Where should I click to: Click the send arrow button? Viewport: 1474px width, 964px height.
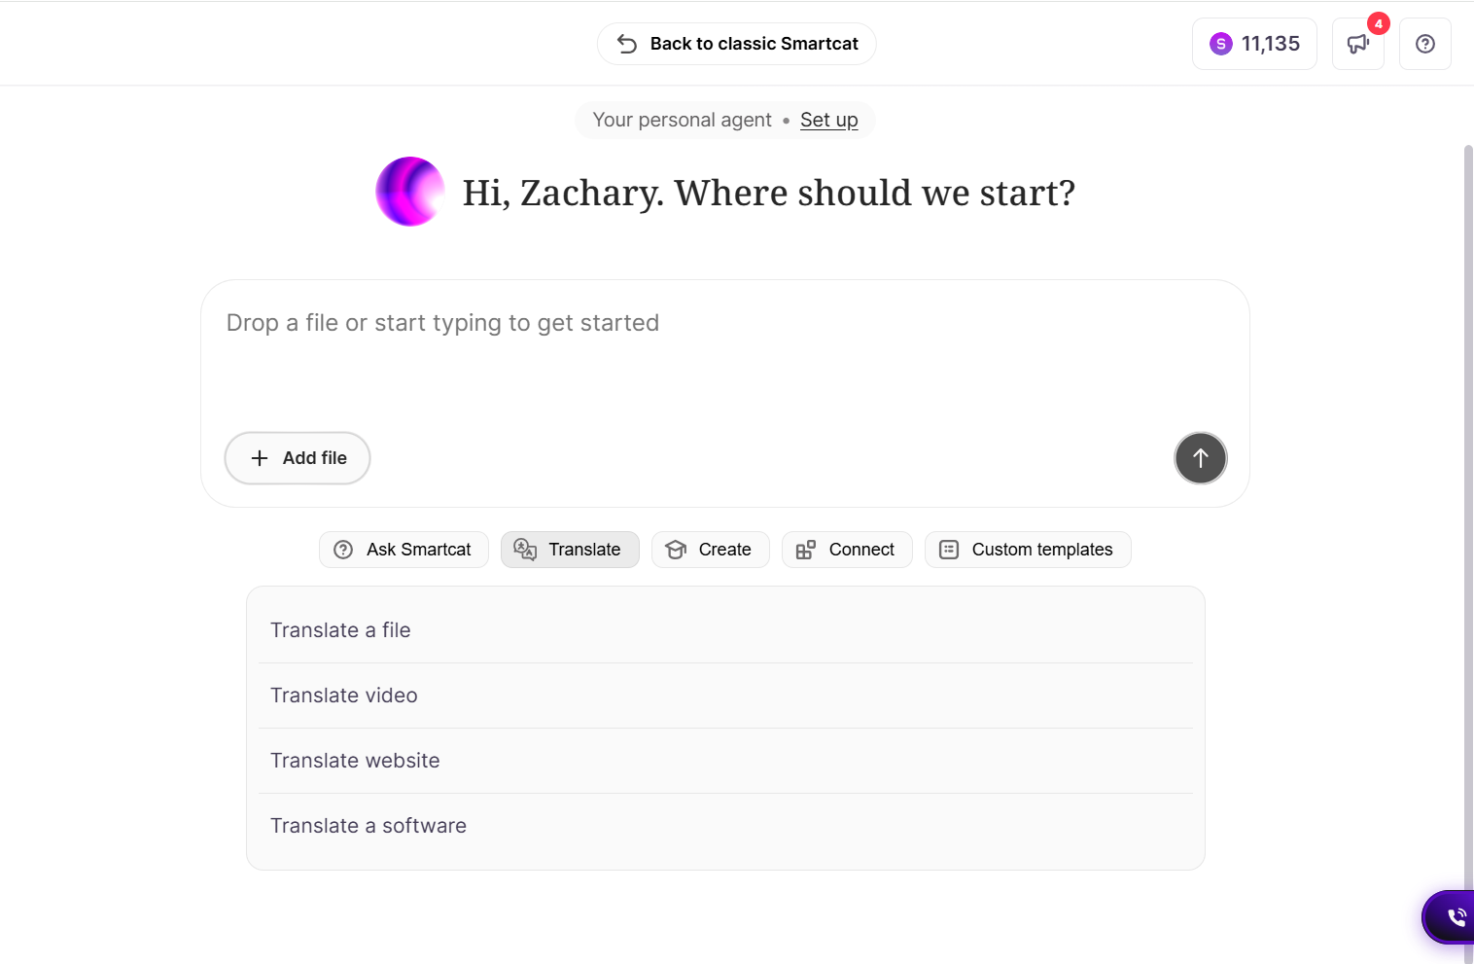click(x=1201, y=458)
